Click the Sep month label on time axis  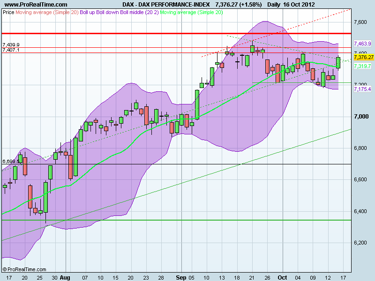(181, 278)
